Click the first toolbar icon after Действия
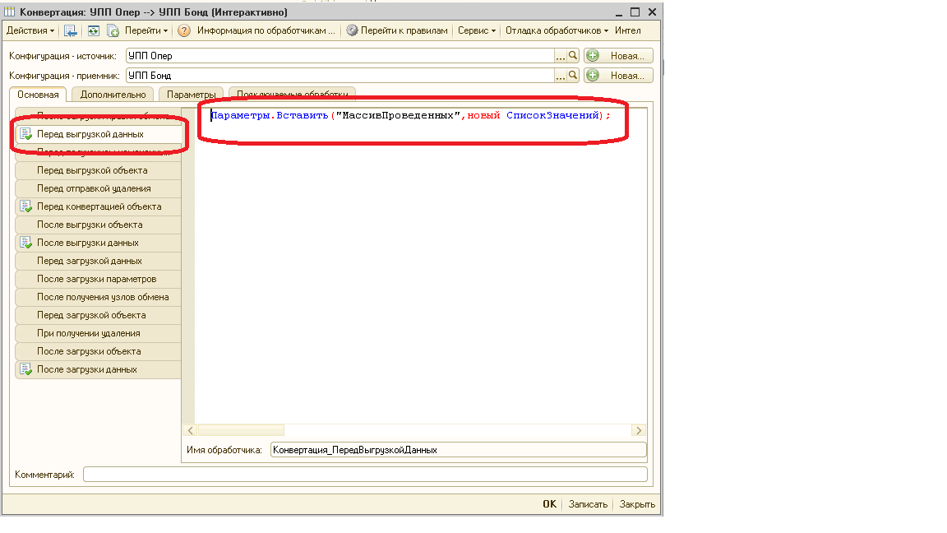Viewport: 947px width, 533px height. click(71, 30)
